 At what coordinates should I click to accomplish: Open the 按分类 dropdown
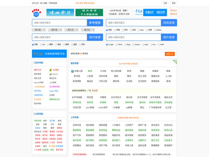pos(39,30)
